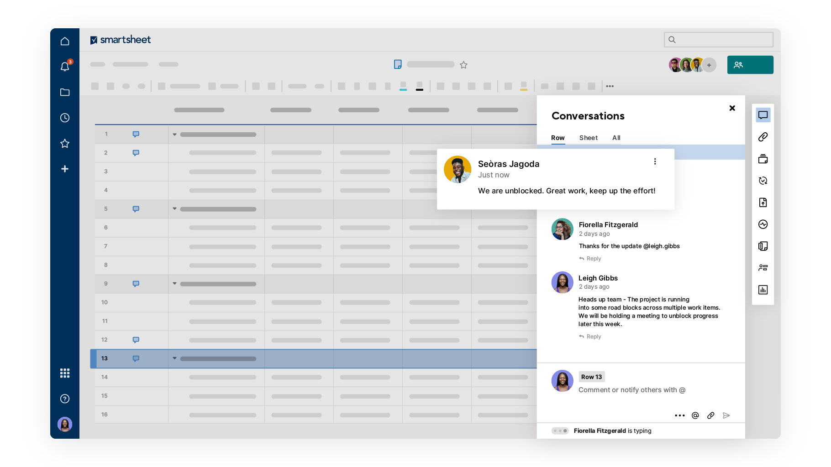Collapse the row 13 parent group
The image size is (831, 467).
pyautogui.click(x=174, y=358)
